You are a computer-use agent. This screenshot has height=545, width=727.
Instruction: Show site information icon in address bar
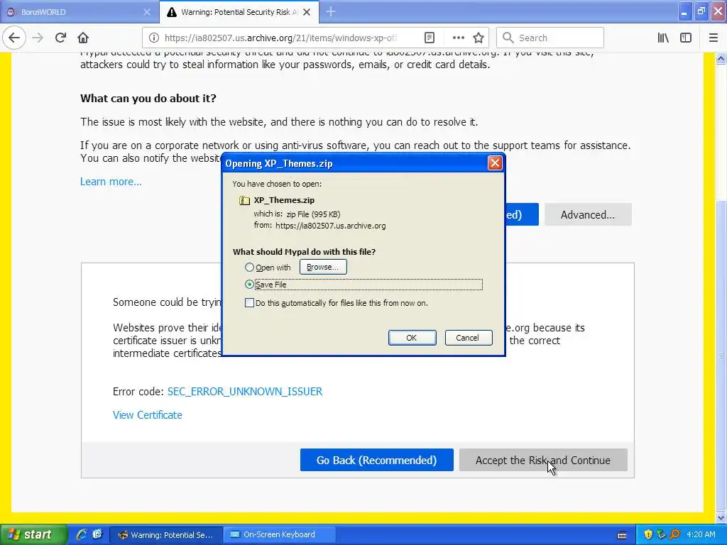coord(153,38)
